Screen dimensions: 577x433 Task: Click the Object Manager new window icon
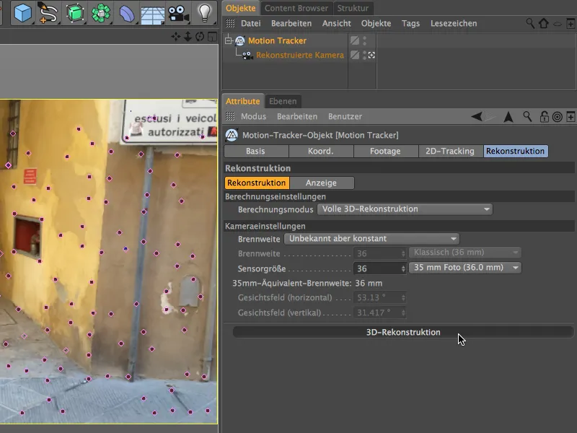click(571, 24)
